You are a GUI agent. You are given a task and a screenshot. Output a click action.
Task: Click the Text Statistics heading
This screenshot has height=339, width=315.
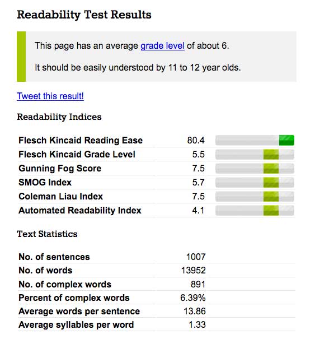[x=47, y=234]
